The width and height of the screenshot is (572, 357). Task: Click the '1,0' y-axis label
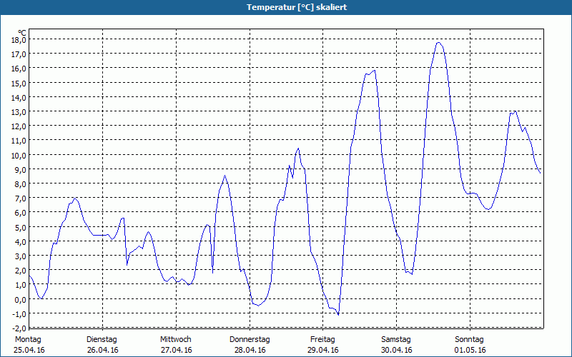[21, 285]
